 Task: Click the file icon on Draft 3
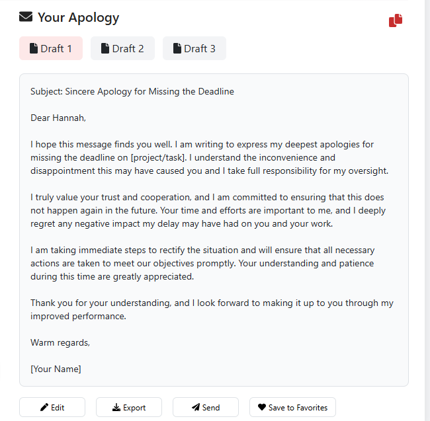click(x=177, y=48)
